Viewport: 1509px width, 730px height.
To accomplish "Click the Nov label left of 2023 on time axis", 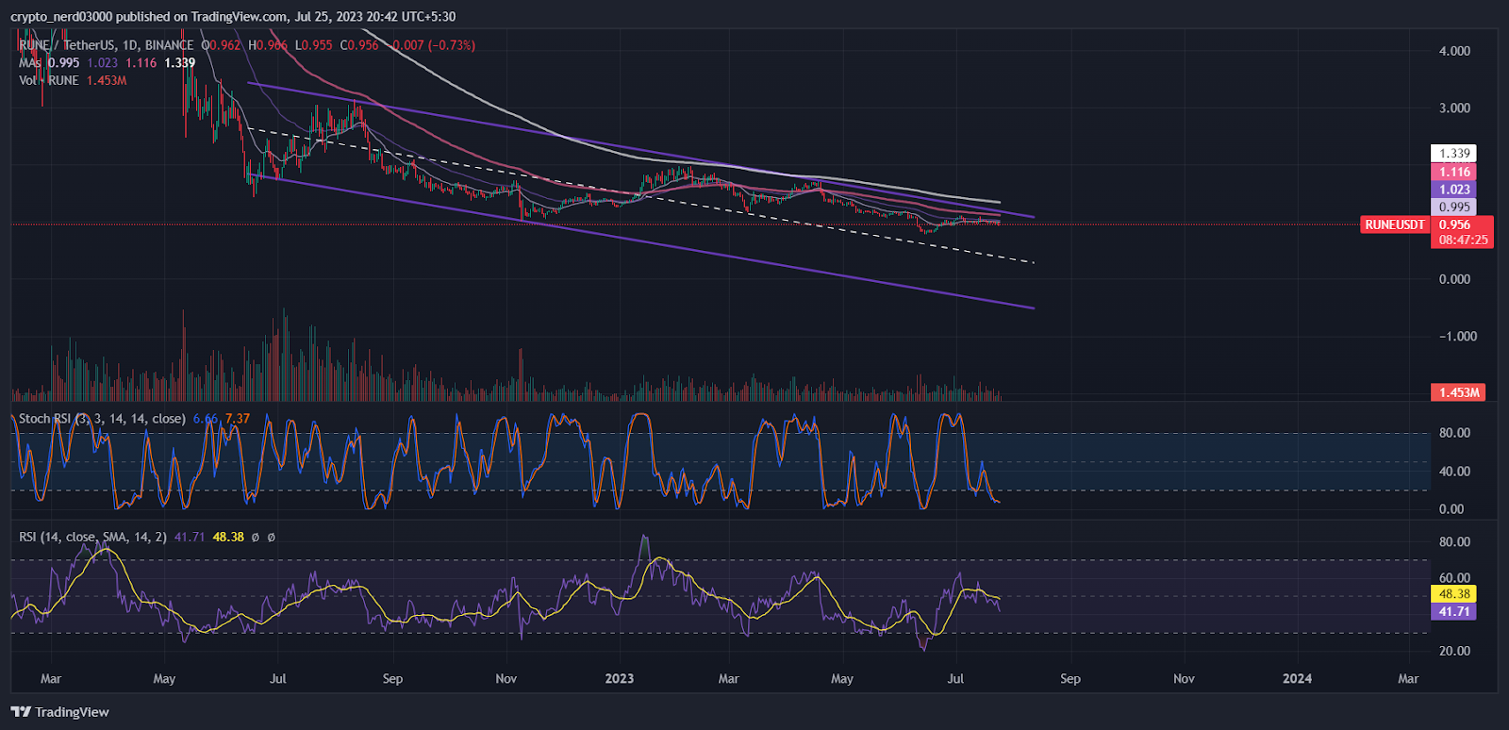I will tap(506, 679).
